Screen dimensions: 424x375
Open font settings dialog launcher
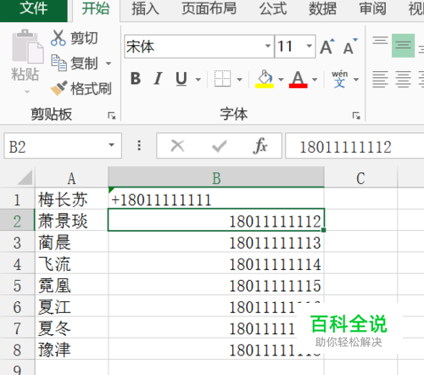pyautogui.click(x=356, y=115)
